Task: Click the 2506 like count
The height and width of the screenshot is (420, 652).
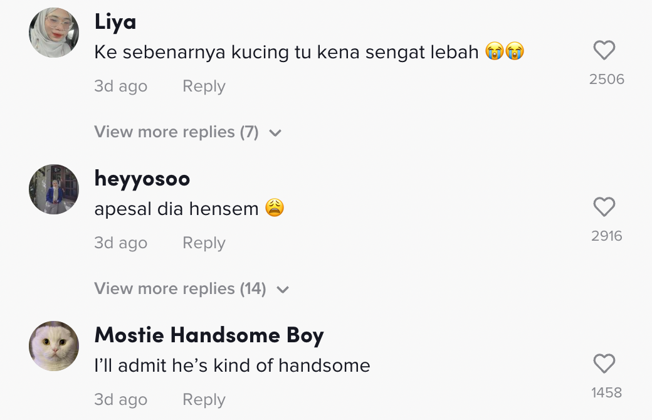Action: [607, 79]
